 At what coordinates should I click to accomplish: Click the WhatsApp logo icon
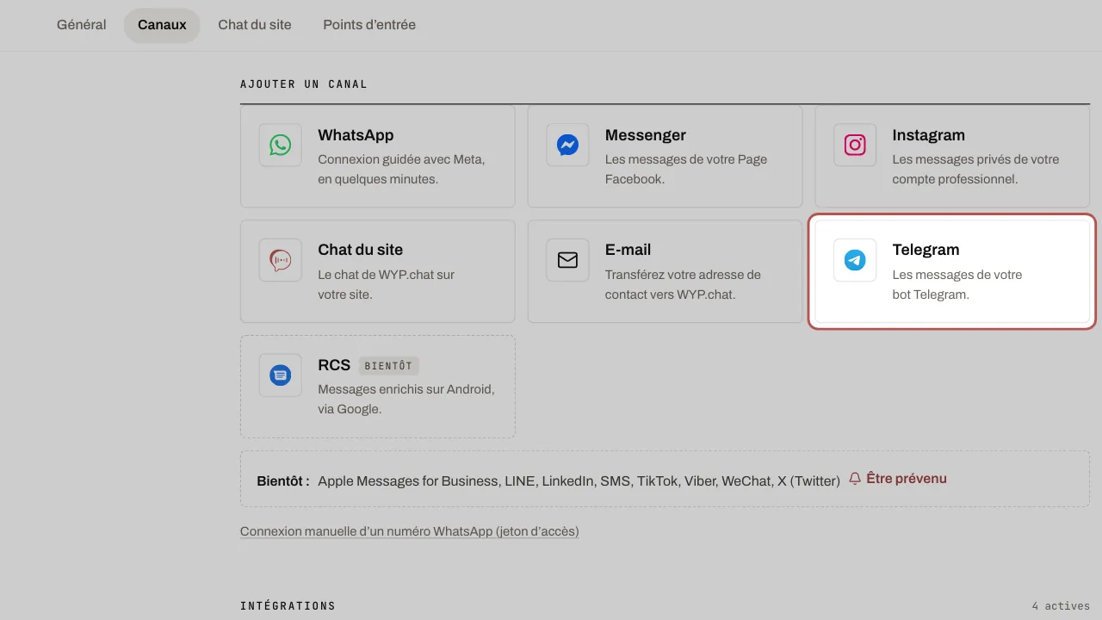coord(281,145)
